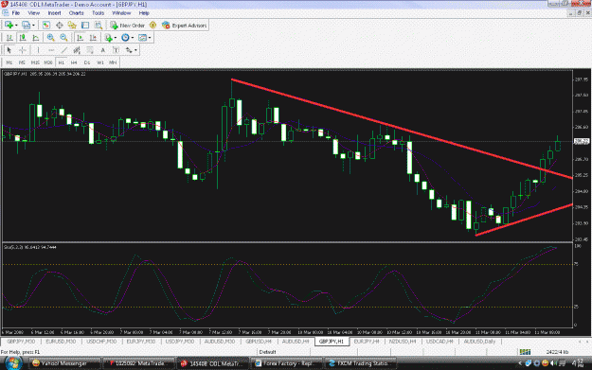Open Forex Factory taskbar window

(287, 363)
